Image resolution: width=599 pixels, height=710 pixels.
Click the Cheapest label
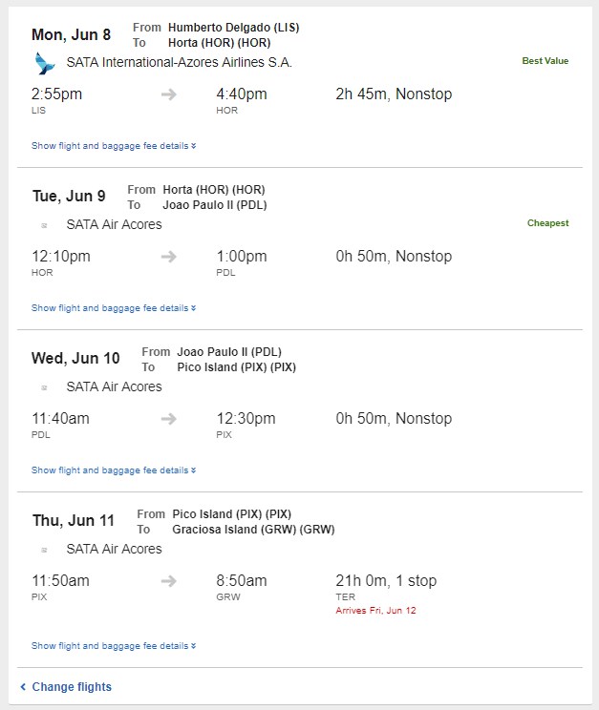[x=547, y=222]
